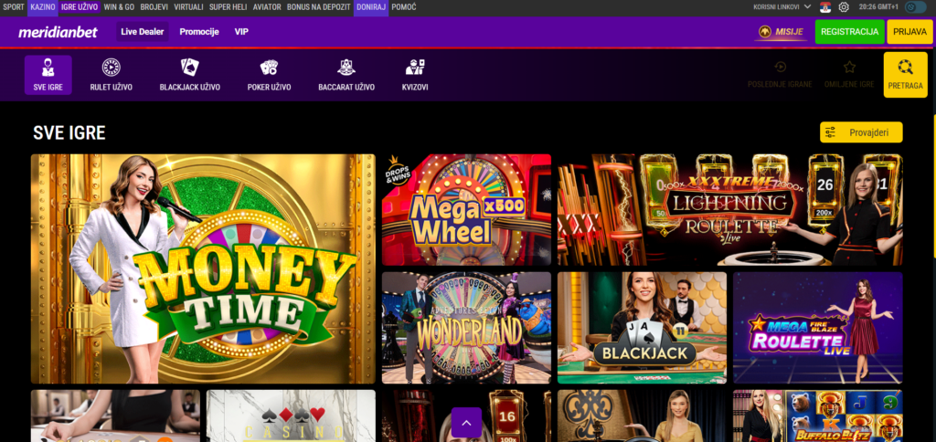Expand the Korisni Linkovi dropdown
This screenshot has height=442, width=936.
click(x=782, y=7)
